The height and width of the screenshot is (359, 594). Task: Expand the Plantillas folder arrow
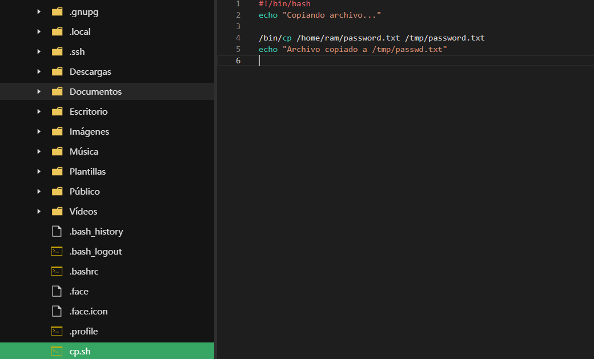(39, 172)
